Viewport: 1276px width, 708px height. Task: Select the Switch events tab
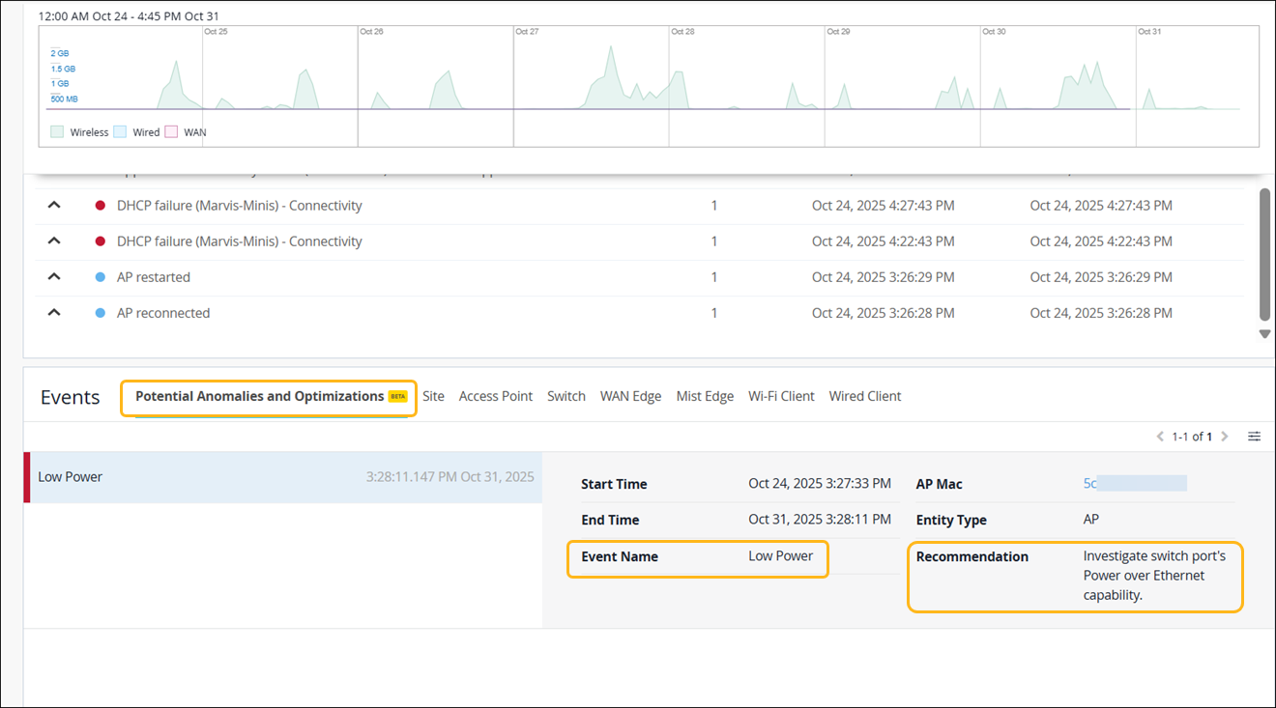point(565,396)
